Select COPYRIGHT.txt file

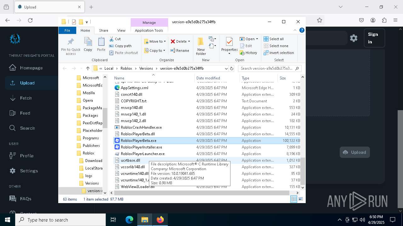pos(207,101)
